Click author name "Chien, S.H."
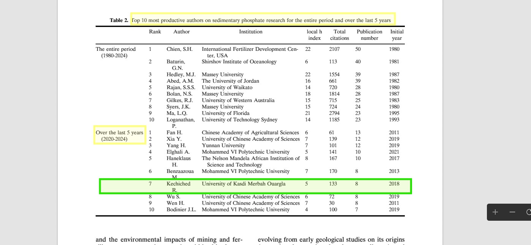This screenshot has width=531, height=245. (179, 49)
